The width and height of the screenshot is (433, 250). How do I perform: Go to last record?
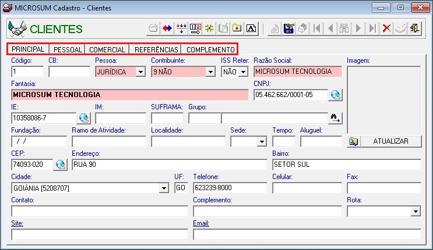point(372,28)
